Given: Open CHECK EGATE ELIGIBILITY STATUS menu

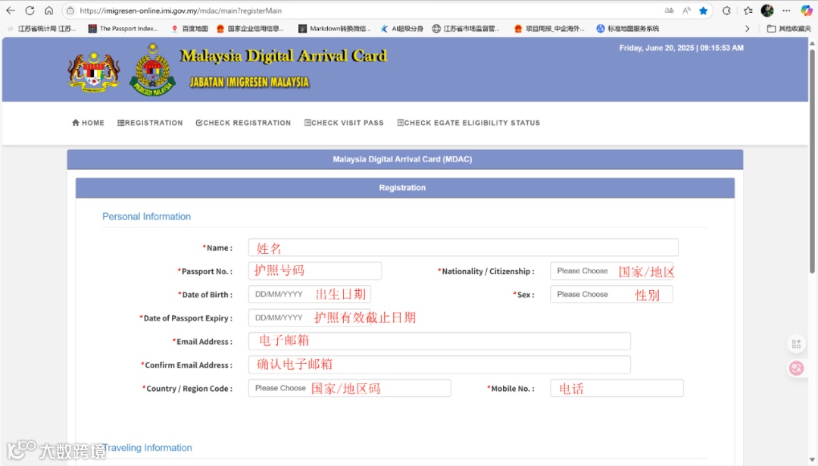Looking at the screenshot, I should pyautogui.click(x=469, y=123).
